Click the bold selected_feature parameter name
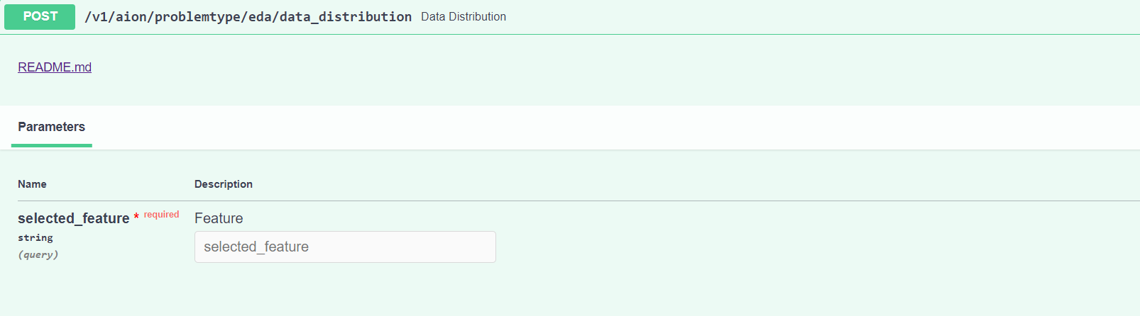 (74, 218)
